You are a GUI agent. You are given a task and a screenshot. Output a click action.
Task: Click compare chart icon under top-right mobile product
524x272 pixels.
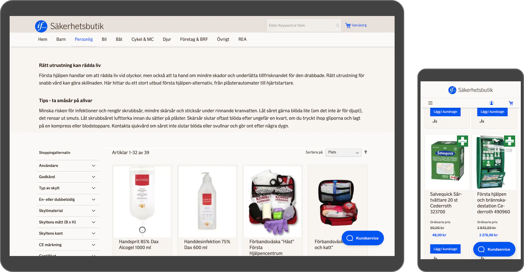[482, 121]
